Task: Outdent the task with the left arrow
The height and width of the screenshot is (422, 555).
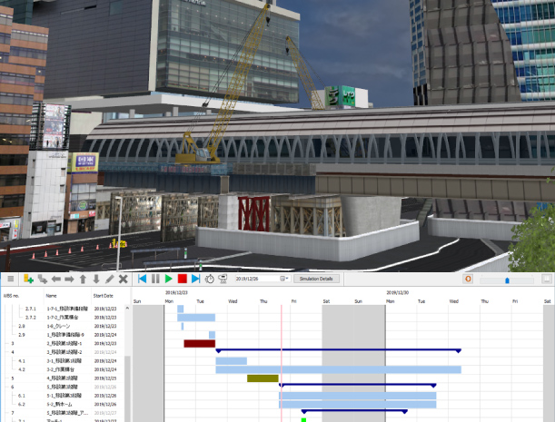Action: pyautogui.click(x=56, y=279)
